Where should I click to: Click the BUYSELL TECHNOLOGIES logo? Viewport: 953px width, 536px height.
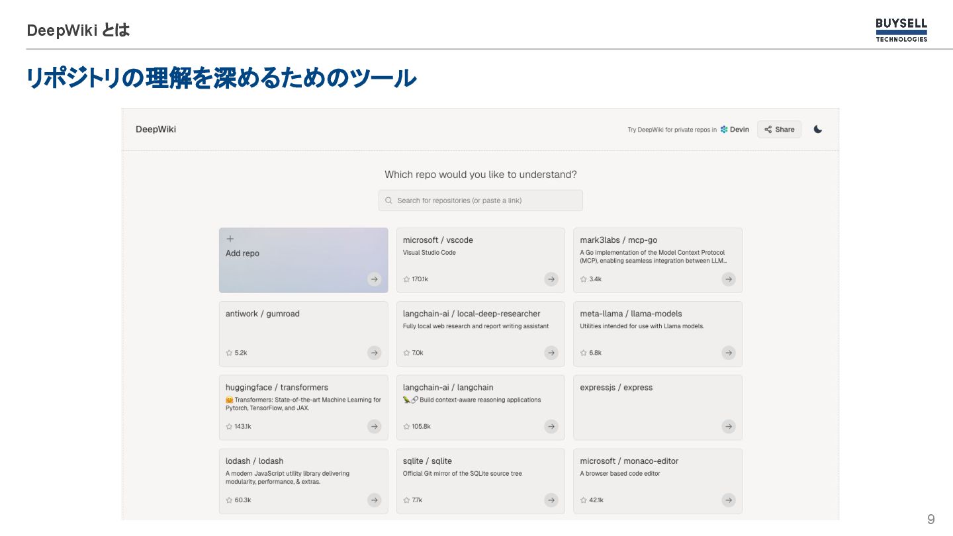[x=901, y=30]
